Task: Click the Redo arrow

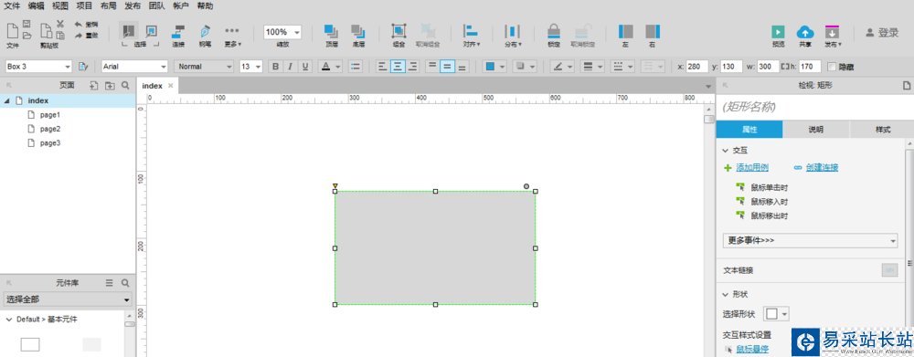Action: click(x=79, y=36)
